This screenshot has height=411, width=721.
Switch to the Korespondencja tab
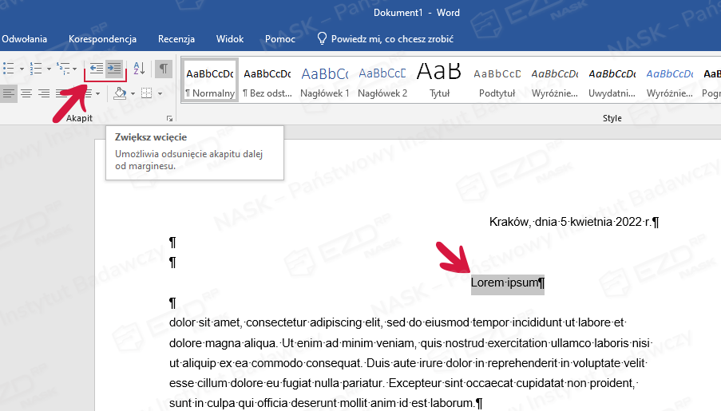(102, 38)
